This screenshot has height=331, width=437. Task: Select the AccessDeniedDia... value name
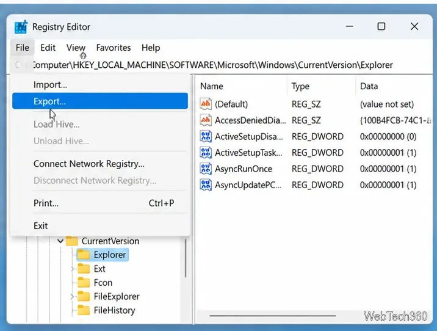coord(250,120)
